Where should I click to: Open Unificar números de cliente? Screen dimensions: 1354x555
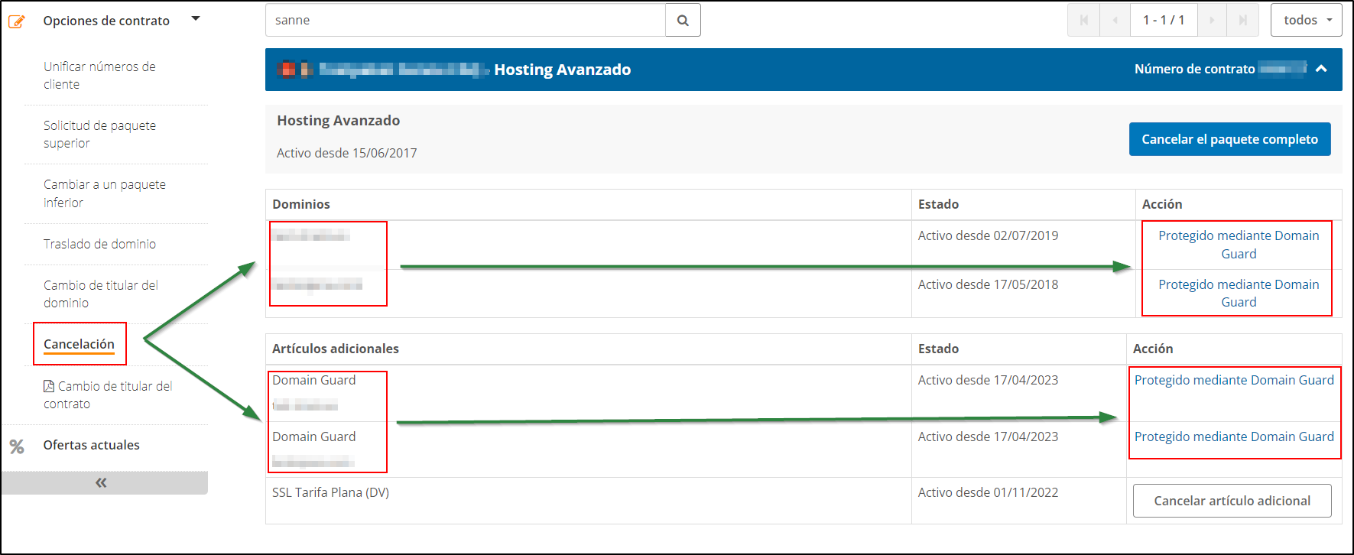click(99, 76)
